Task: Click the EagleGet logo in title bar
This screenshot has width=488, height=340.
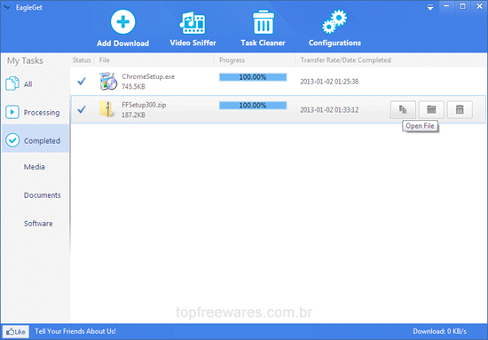Action: click(x=6, y=7)
